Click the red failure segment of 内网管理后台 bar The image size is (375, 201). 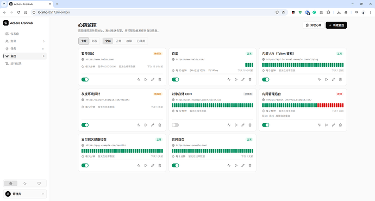[330, 105]
